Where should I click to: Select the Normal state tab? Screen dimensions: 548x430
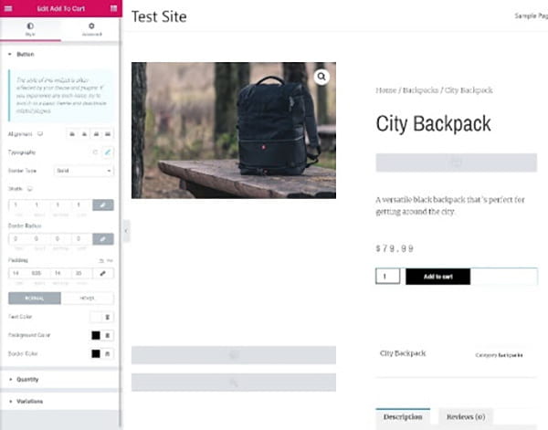point(35,298)
